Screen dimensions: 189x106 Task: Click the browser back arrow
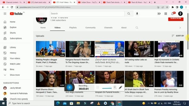(x=3, y=7)
